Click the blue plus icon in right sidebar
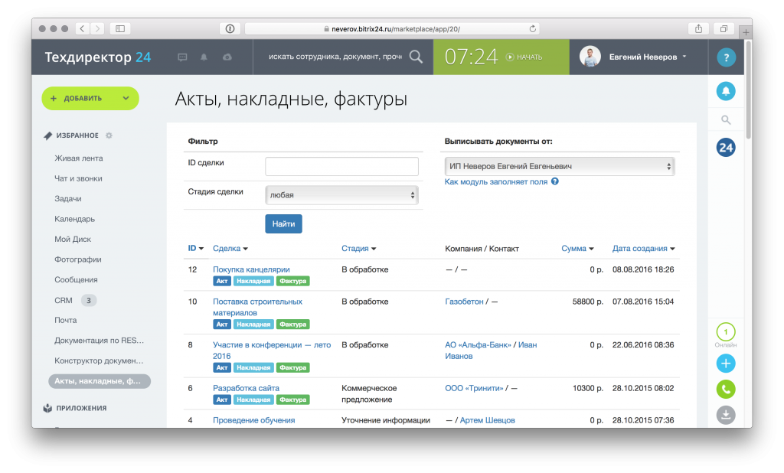Screen dimensions: 784x473 [726, 364]
